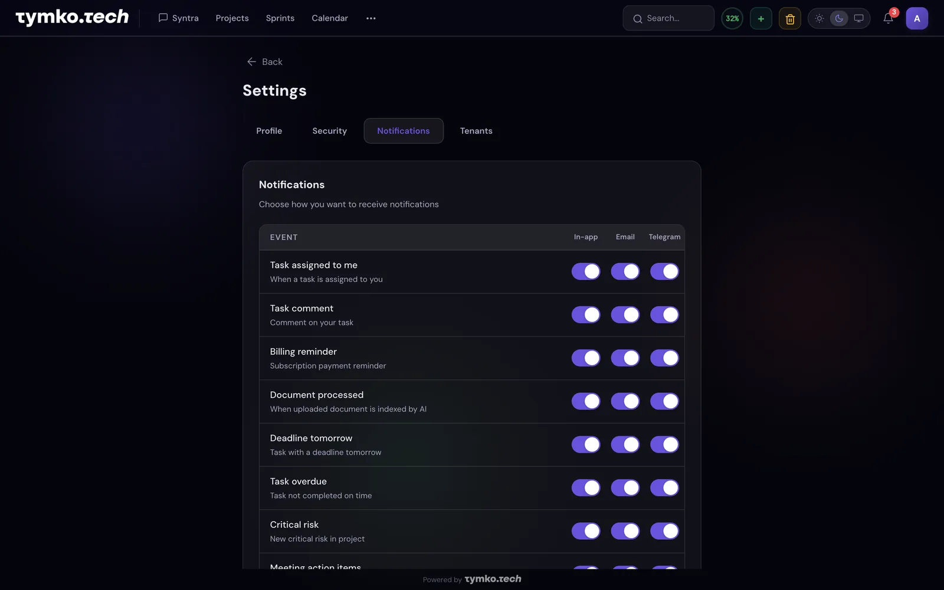This screenshot has width=944, height=590.
Task: Go to Sprints in navigation
Action: pyautogui.click(x=280, y=18)
